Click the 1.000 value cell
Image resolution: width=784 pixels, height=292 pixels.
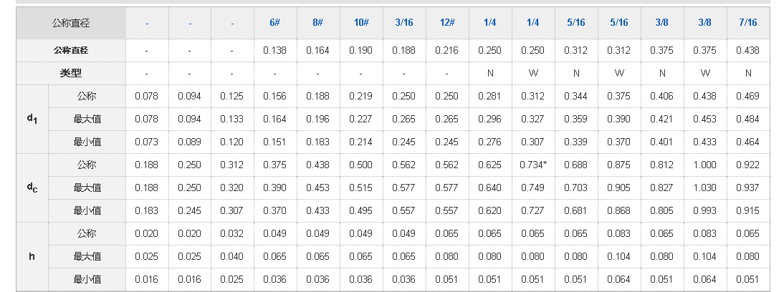coord(705,165)
